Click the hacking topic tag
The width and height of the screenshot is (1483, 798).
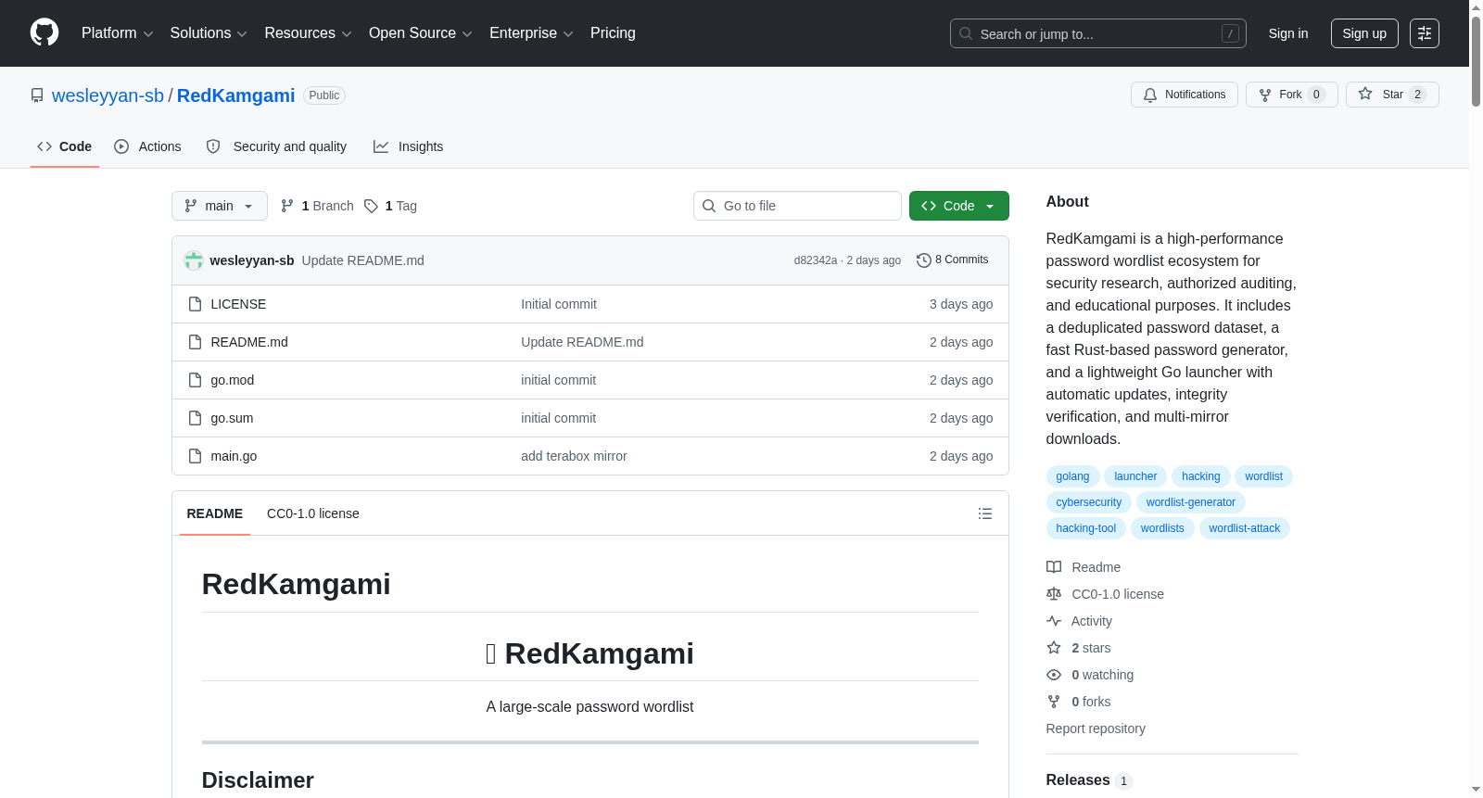pos(1201,476)
